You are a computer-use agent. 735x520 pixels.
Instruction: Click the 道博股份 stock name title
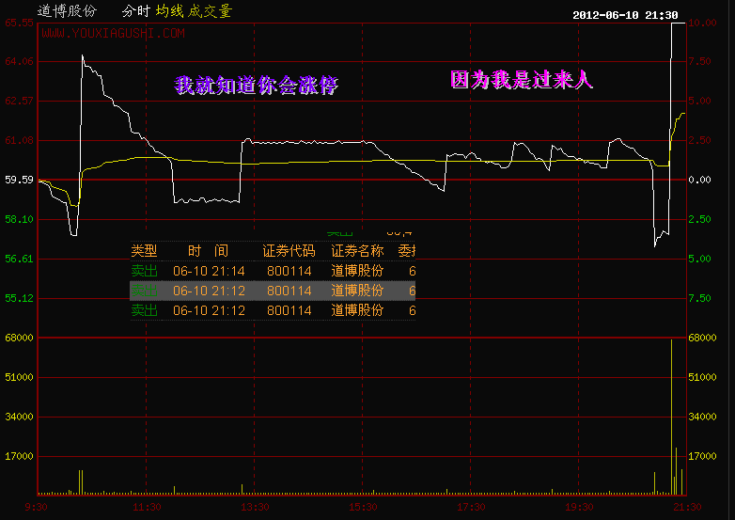67,11
